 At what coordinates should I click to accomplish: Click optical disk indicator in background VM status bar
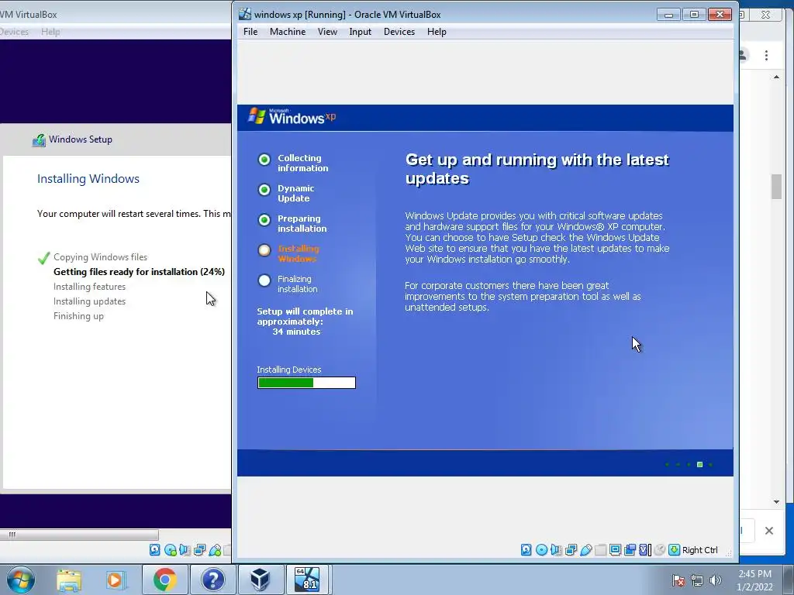[x=170, y=550]
